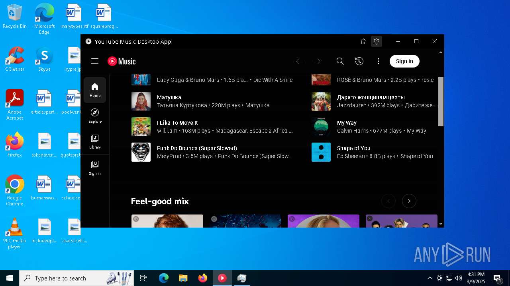Open fourth Feel-good mix card
Screen dimensions: 510x286
click(x=402, y=221)
